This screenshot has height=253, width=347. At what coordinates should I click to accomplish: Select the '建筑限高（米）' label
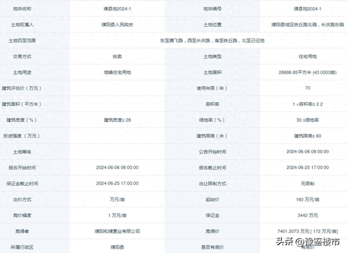point(212,136)
